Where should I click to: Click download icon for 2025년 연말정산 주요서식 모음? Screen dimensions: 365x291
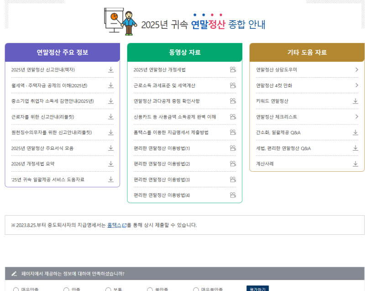coord(111,148)
